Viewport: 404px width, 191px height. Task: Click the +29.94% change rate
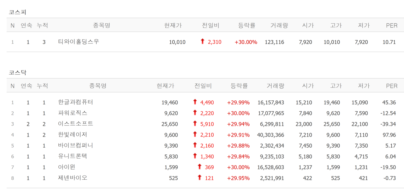pyautogui.click(x=238, y=124)
